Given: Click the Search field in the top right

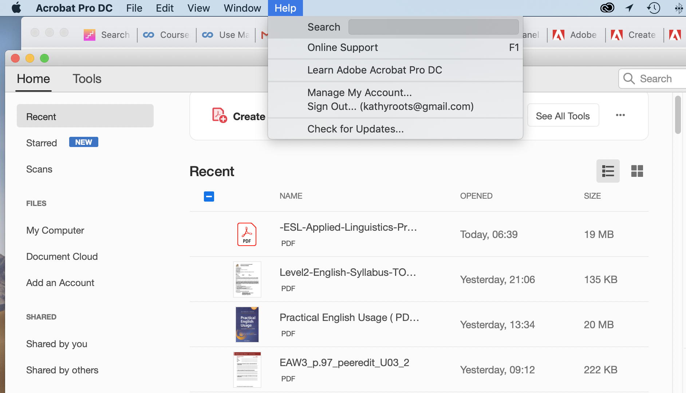Looking at the screenshot, I should point(655,79).
